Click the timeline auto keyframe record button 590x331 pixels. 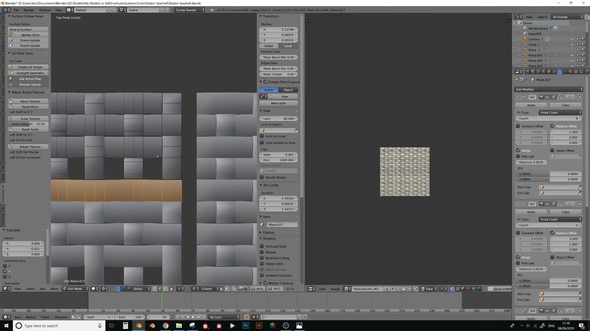tap(246, 317)
